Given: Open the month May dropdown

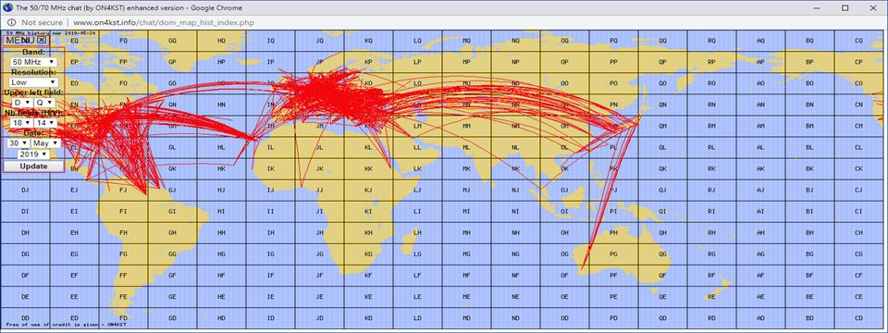Looking at the screenshot, I should tap(46, 143).
